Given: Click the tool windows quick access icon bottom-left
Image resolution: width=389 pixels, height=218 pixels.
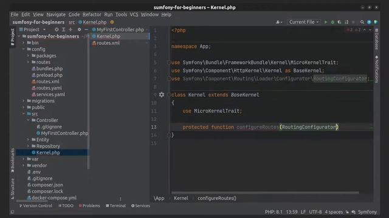Looking at the screenshot, I should pos(12,212).
